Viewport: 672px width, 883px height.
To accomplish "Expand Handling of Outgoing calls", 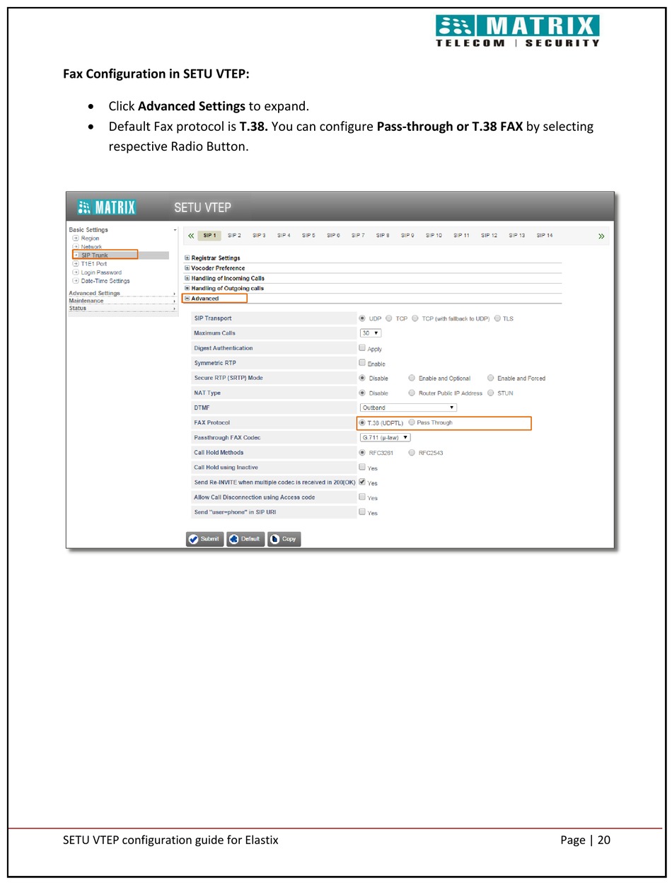I will click(187, 288).
